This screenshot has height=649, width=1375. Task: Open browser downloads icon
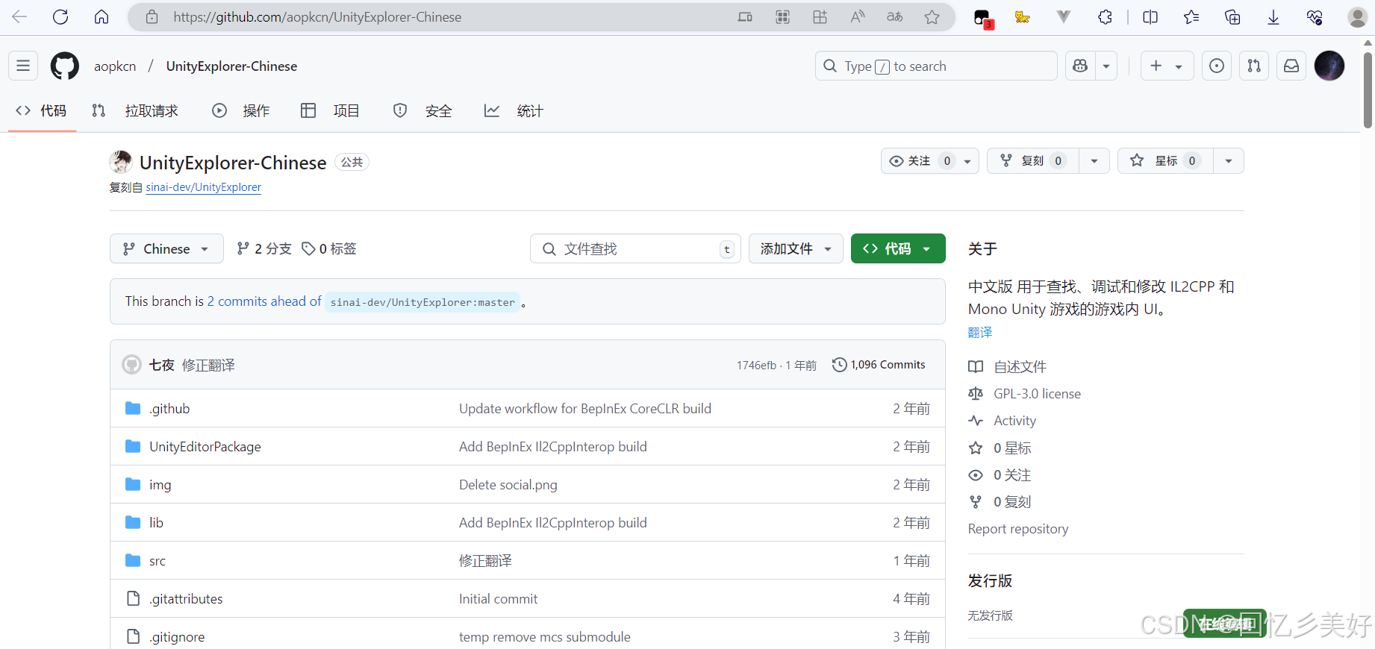(x=1273, y=17)
